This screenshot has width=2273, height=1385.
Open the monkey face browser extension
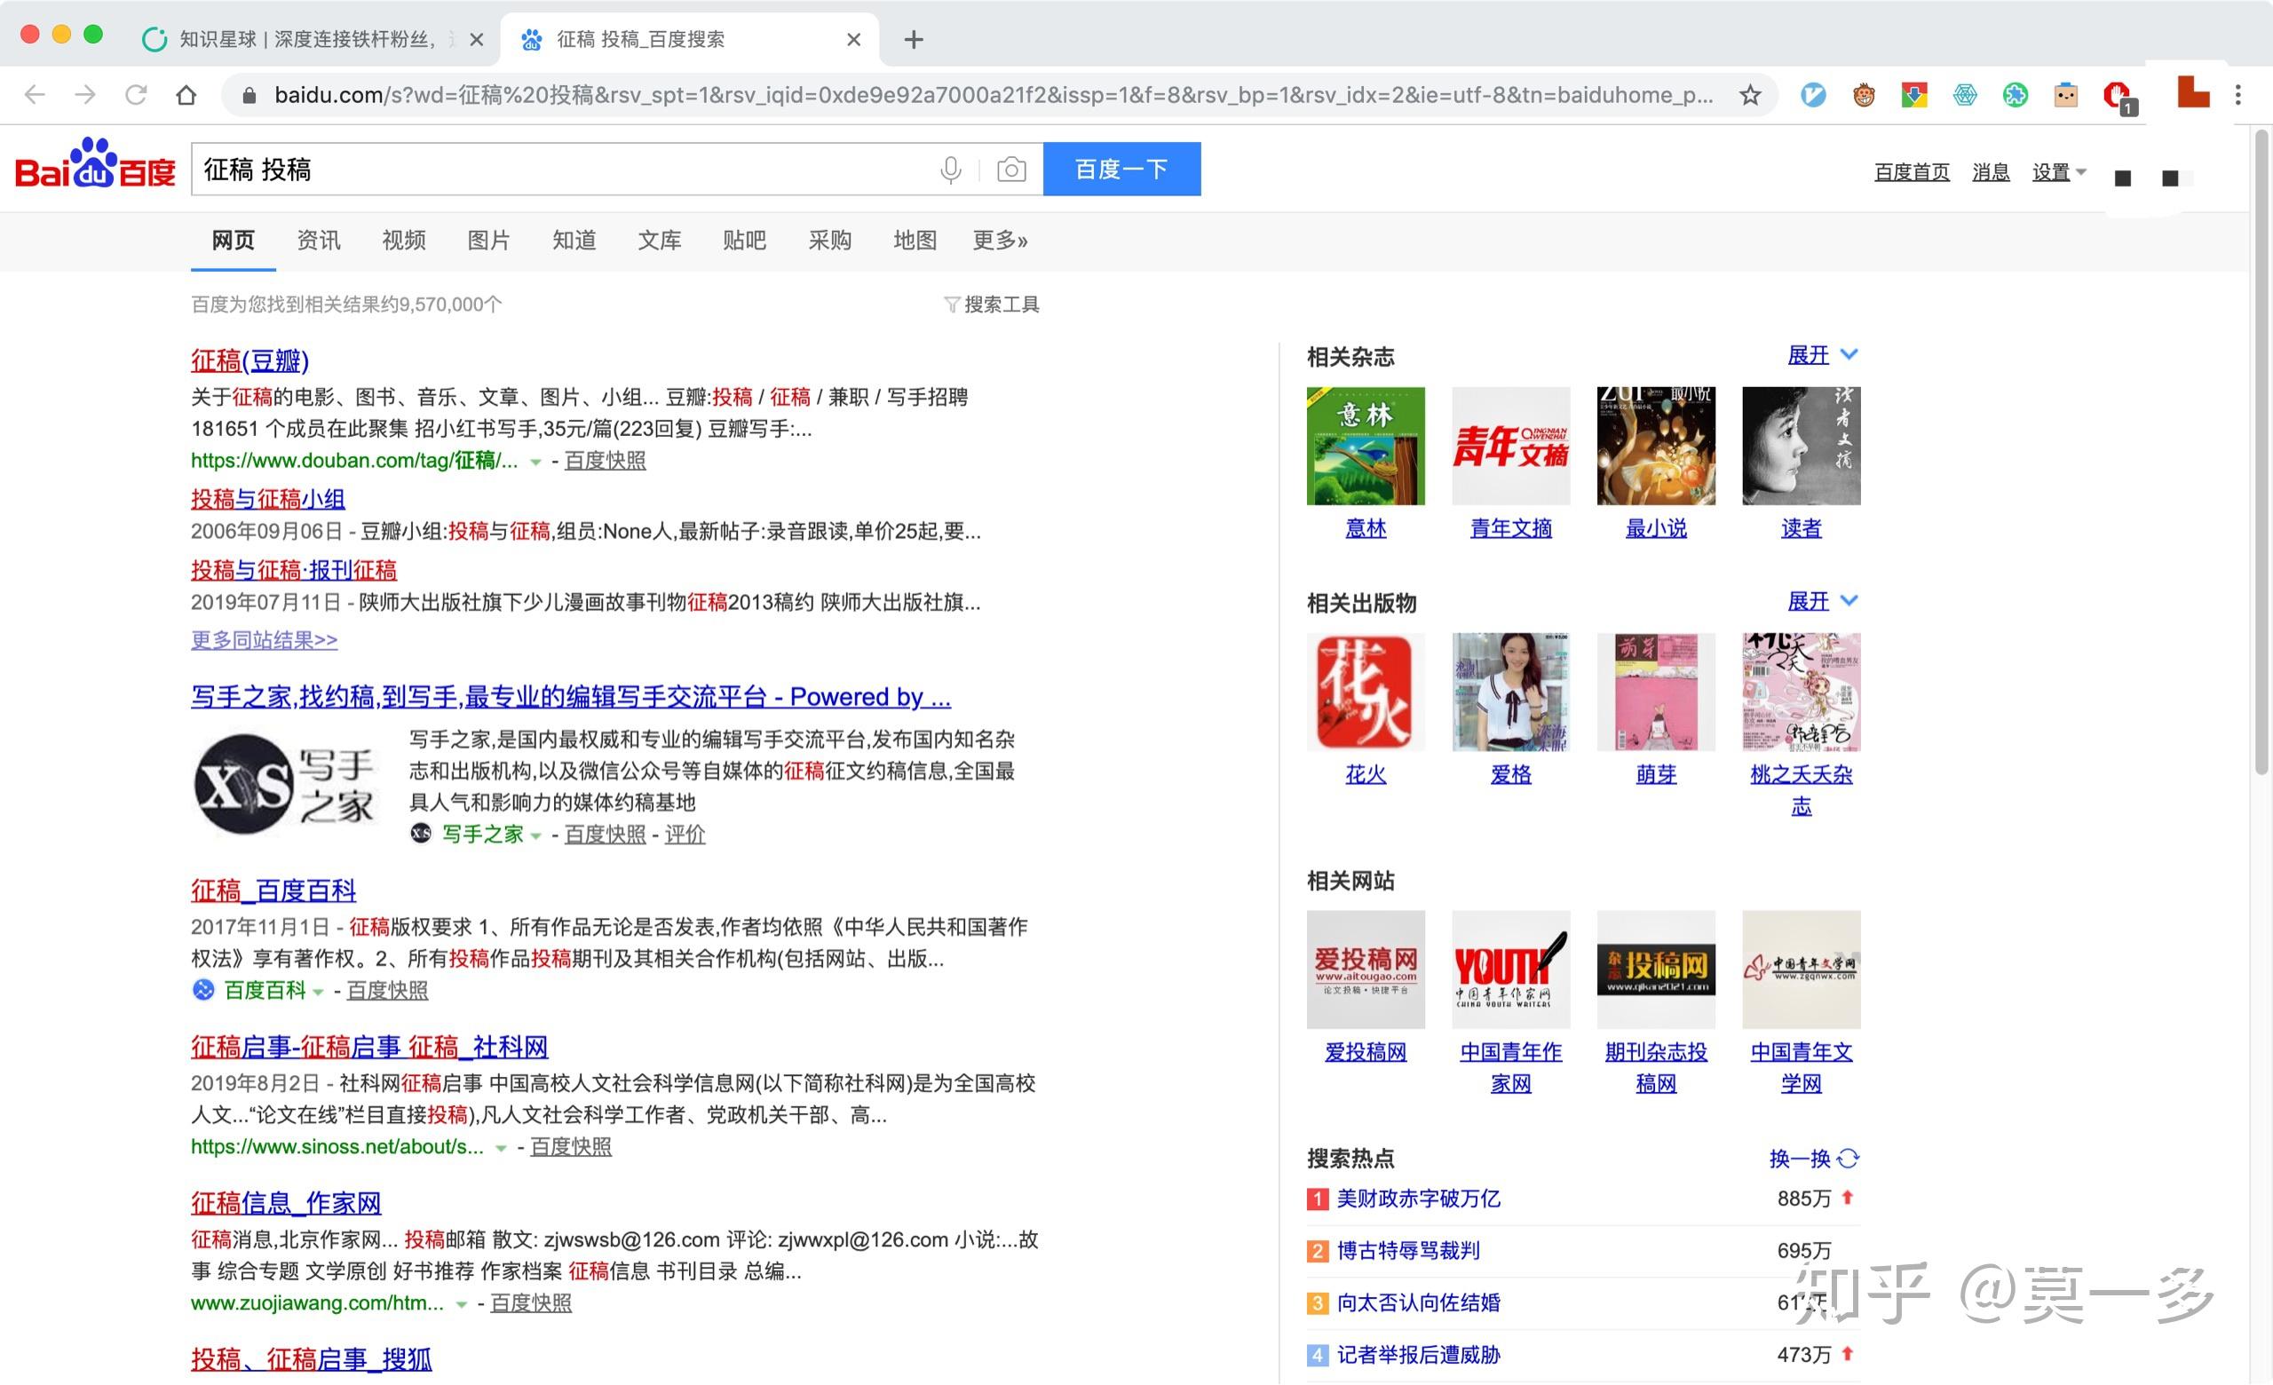tap(1865, 95)
